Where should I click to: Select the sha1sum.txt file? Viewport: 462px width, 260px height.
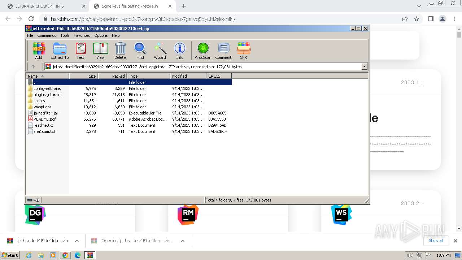(x=44, y=131)
